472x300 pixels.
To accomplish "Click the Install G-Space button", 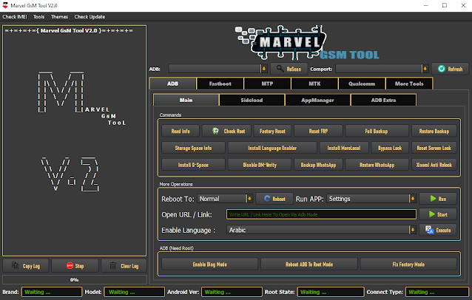I will click(x=193, y=165).
